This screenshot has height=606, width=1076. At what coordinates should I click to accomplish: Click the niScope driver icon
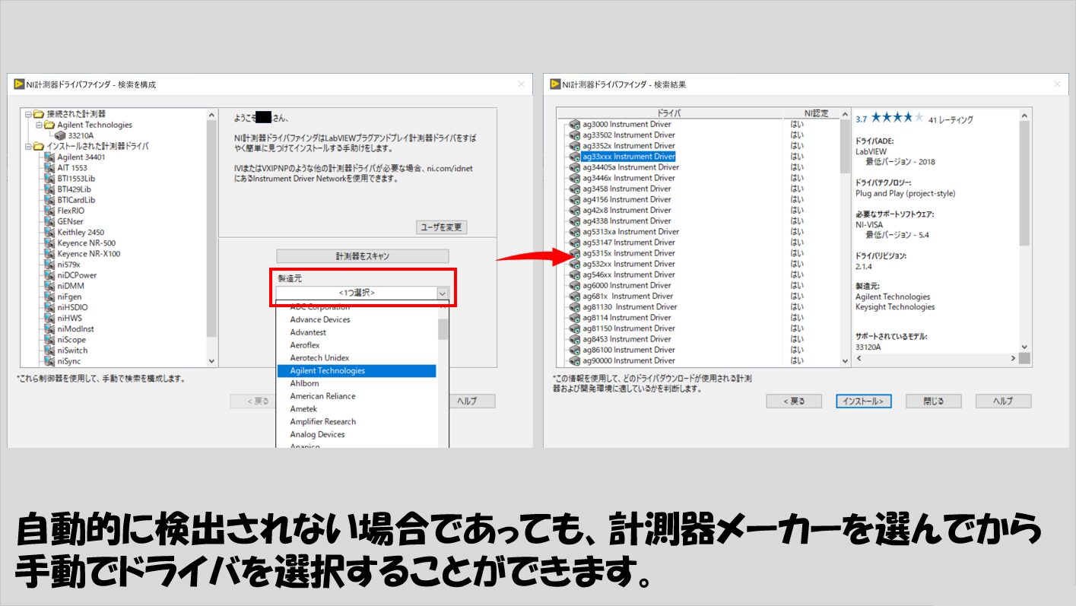(49, 340)
